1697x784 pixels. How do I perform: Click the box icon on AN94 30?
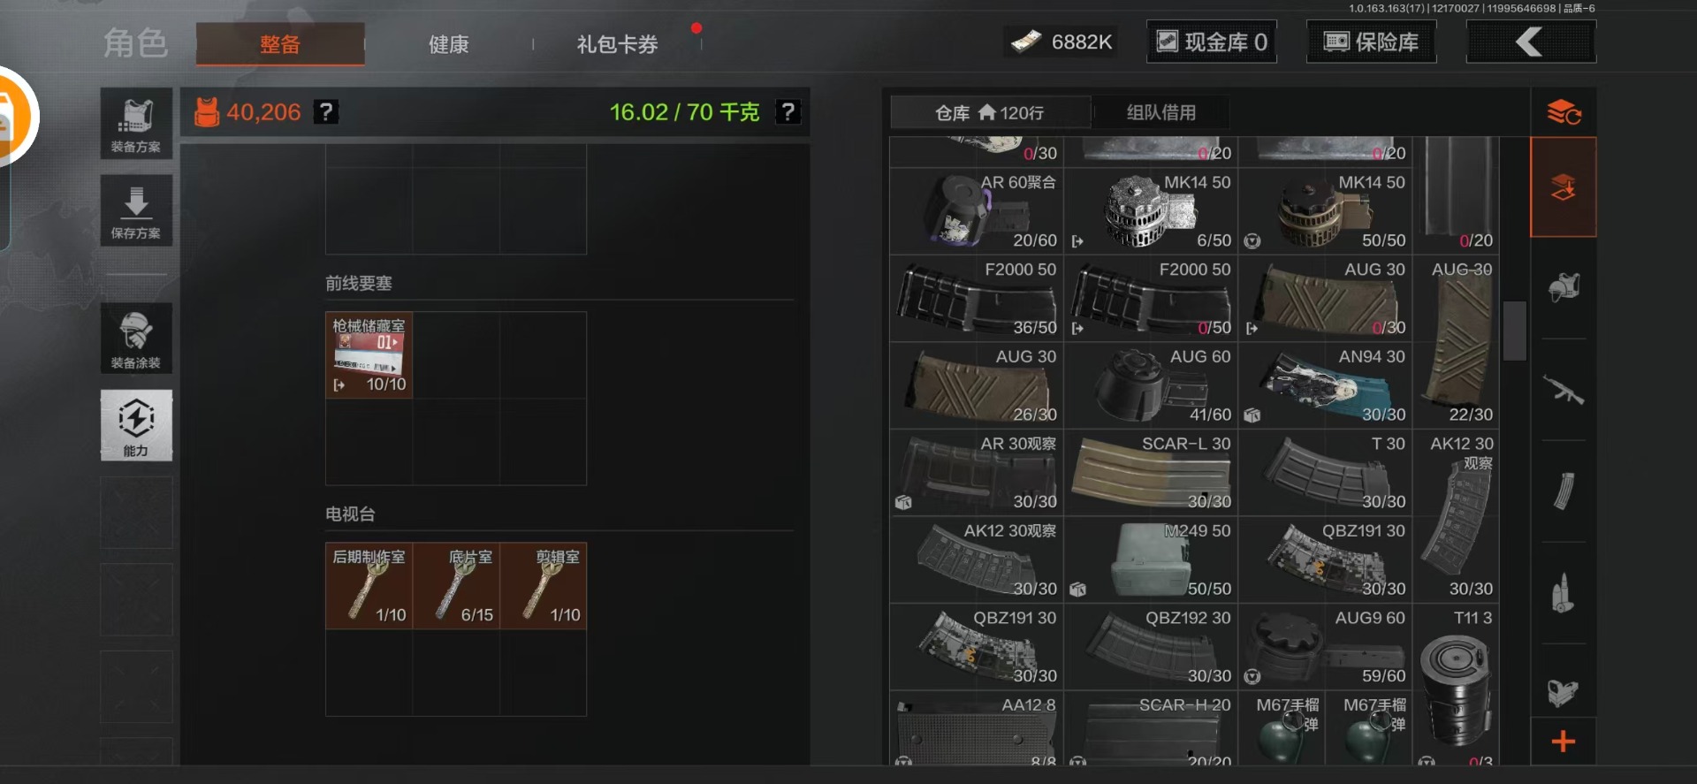pyautogui.click(x=1252, y=415)
